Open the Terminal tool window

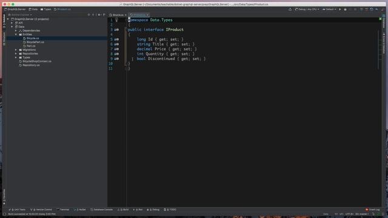[x=63, y=210]
